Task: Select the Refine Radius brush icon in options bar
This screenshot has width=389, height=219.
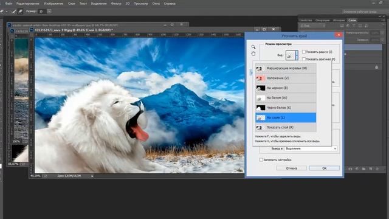Action: pos(14,12)
